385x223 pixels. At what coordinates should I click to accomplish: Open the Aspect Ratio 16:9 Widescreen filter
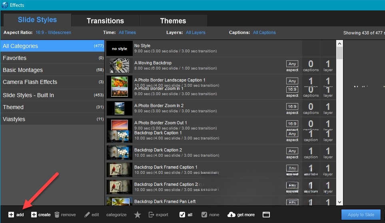pyautogui.click(x=53, y=33)
